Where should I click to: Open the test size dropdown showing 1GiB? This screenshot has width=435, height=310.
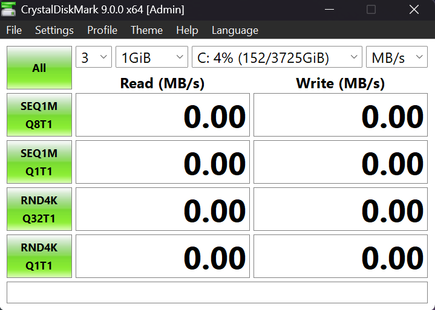pos(152,57)
